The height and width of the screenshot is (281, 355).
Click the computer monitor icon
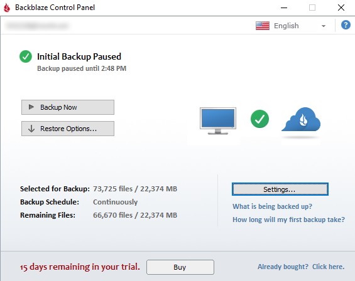click(x=218, y=120)
